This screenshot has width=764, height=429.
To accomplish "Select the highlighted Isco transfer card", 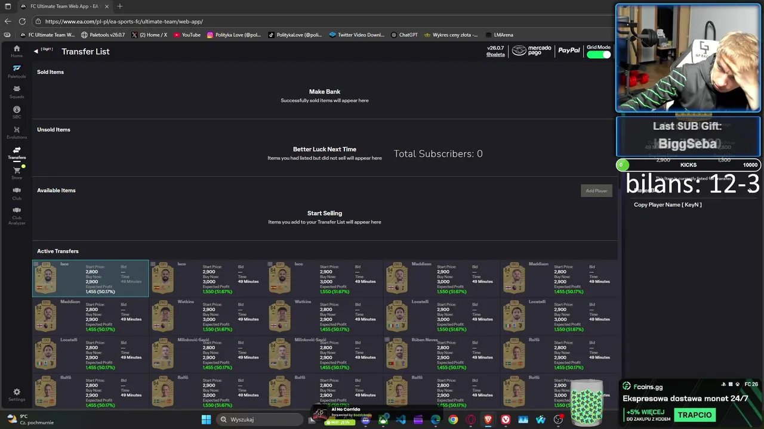I will pyautogui.click(x=90, y=278).
